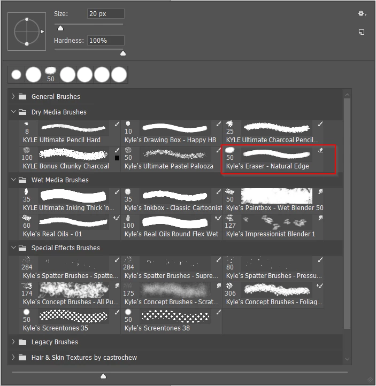Screen dimensions: 376x386
Task: Collapse the Wet Media Brushes folder
Action: coord(13,180)
